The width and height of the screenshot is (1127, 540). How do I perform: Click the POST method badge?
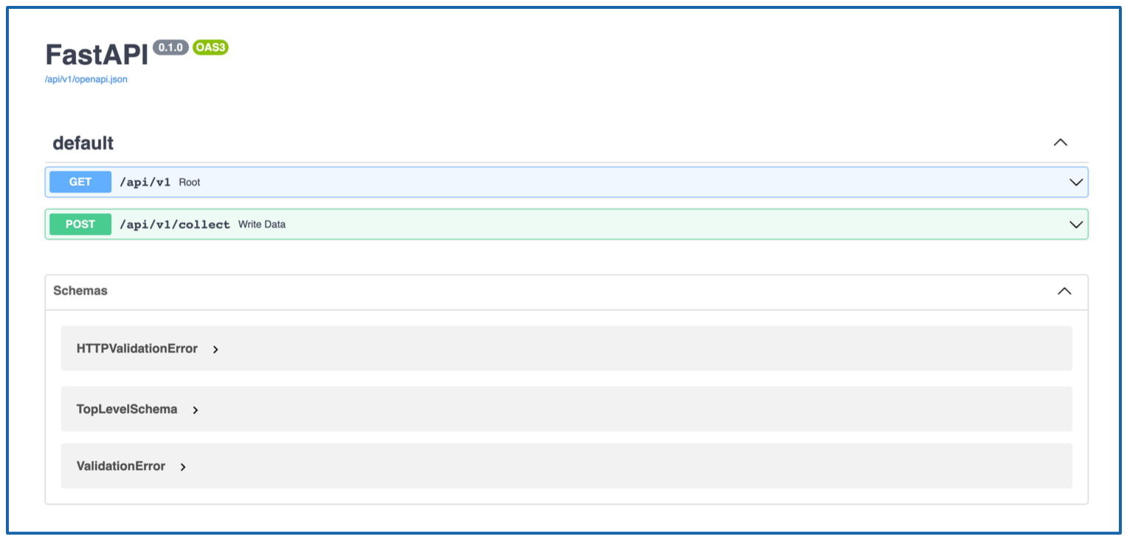pos(80,224)
